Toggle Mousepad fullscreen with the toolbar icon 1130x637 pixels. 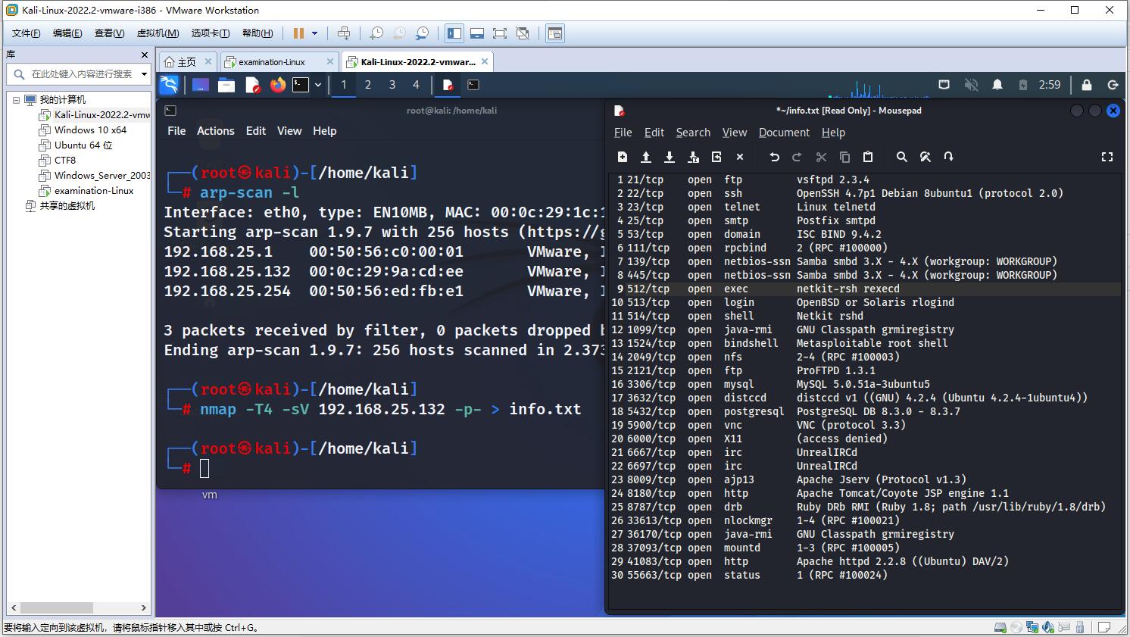(1107, 157)
